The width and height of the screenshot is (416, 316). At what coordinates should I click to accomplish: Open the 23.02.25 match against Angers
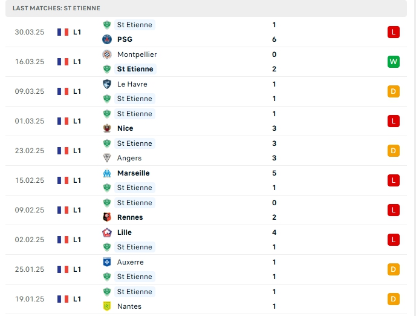coord(206,151)
